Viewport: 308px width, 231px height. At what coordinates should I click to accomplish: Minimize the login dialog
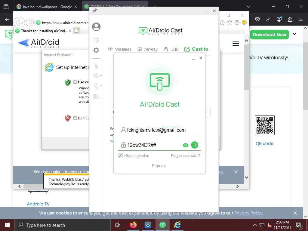pyautogui.click(x=193, y=58)
